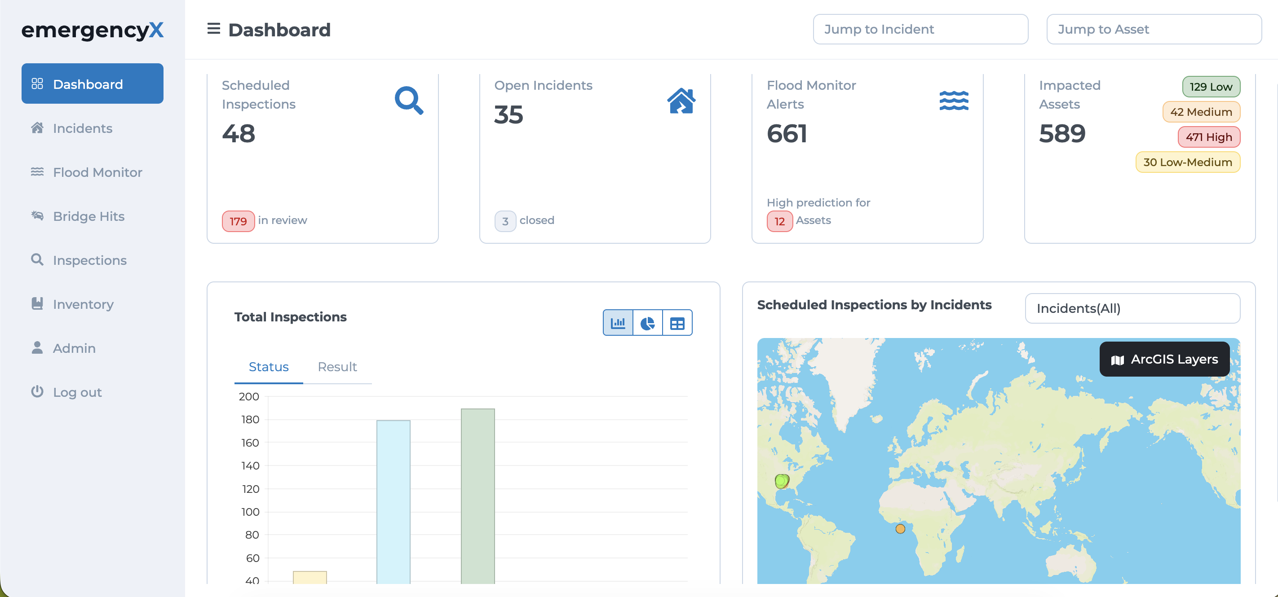Go to Bridge Hits in sidebar
1278x597 pixels.
coord(88,216)
